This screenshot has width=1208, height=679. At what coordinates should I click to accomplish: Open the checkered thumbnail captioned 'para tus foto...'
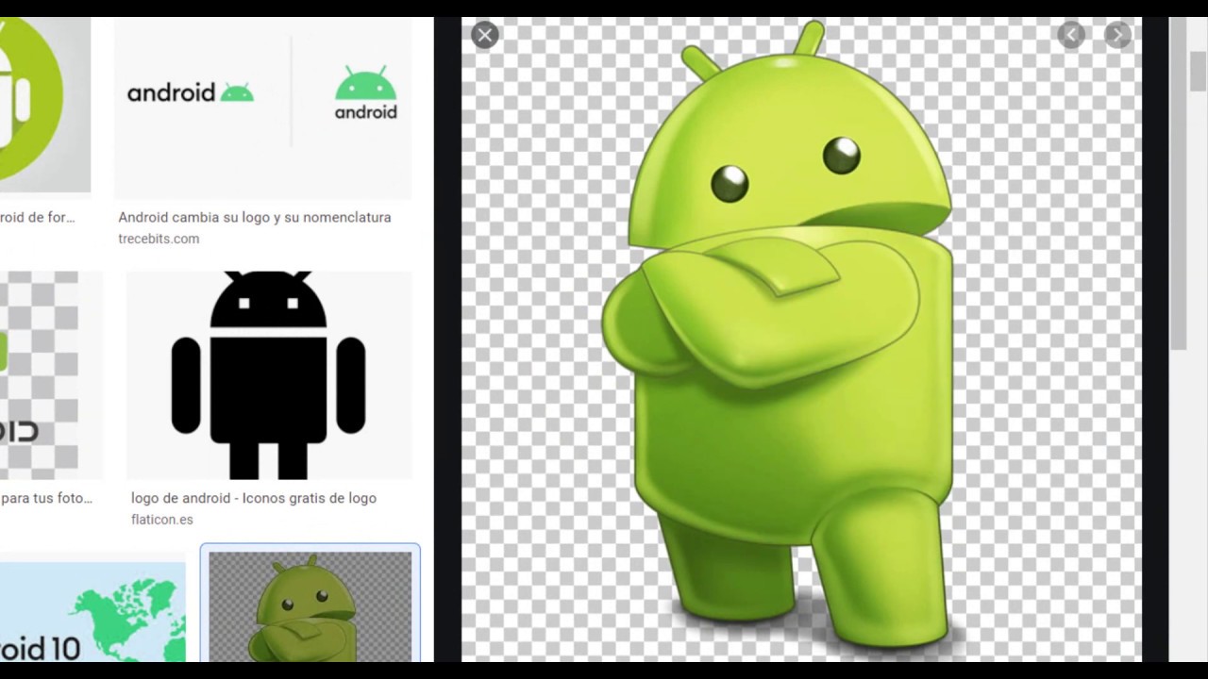click(52, 375)
